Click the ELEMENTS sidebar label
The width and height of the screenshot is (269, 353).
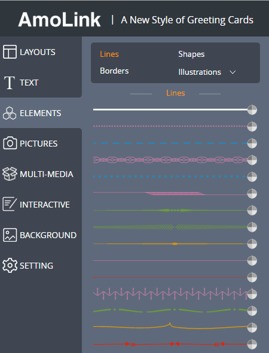tap(41, 113)
